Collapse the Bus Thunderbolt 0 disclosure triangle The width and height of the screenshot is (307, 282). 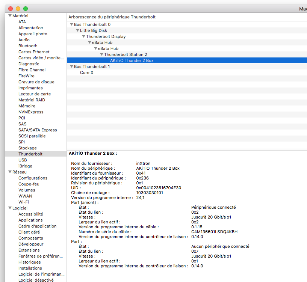(x=72, y=24)
